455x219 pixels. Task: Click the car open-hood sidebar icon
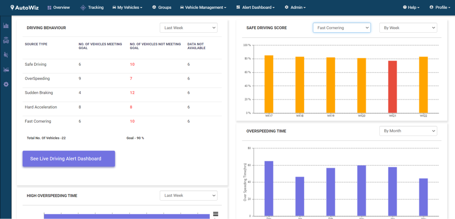6,70
